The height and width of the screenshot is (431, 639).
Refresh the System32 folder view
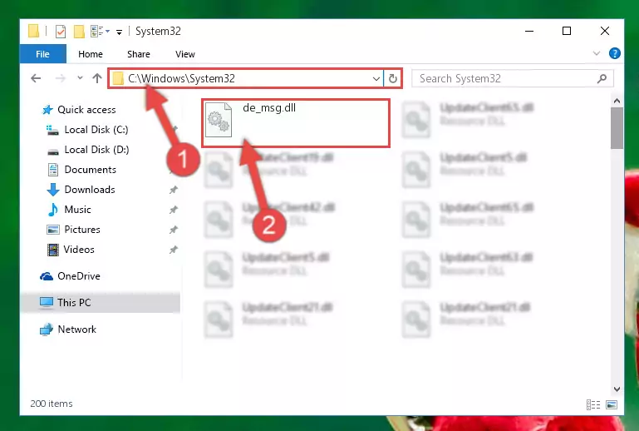(x=393, y=78)
